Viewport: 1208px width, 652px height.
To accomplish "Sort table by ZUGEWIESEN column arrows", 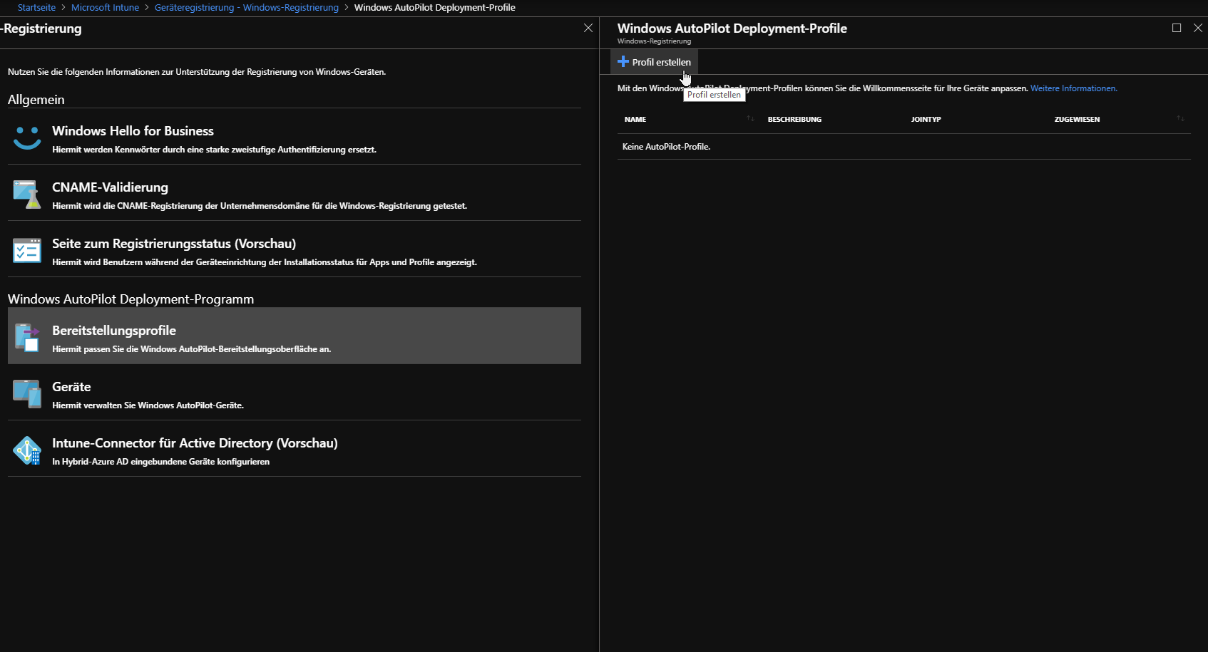I will point(1180,119).
